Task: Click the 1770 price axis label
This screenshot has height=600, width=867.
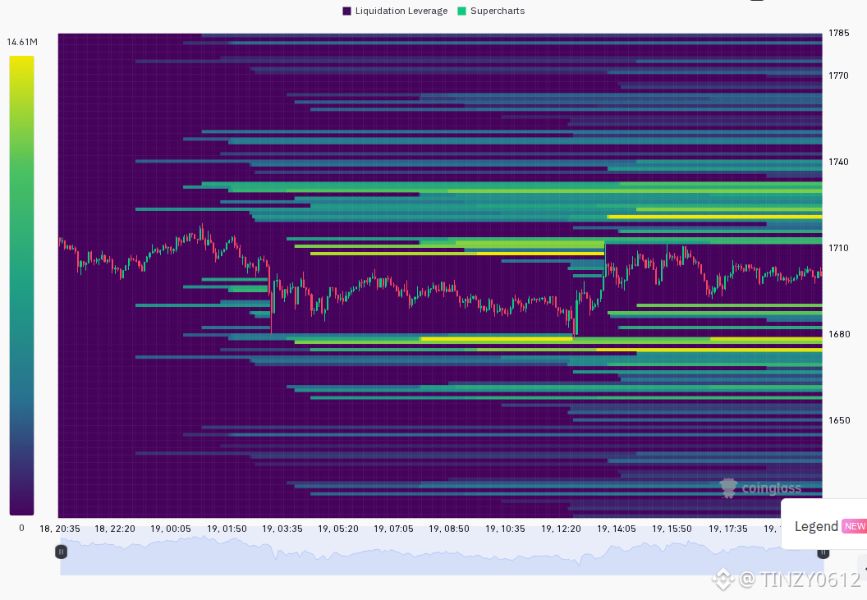Action: tap(838, 76)
